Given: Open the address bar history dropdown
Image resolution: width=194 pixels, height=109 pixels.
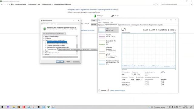Looking at the screenshot, I should tap(154, 4).
